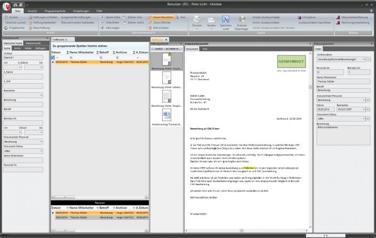Image resolution: width=376 pixels, height=238 pixels.
Task: Open the A_Datum 'bis' date dropdown
Action: tap(41, 67)
